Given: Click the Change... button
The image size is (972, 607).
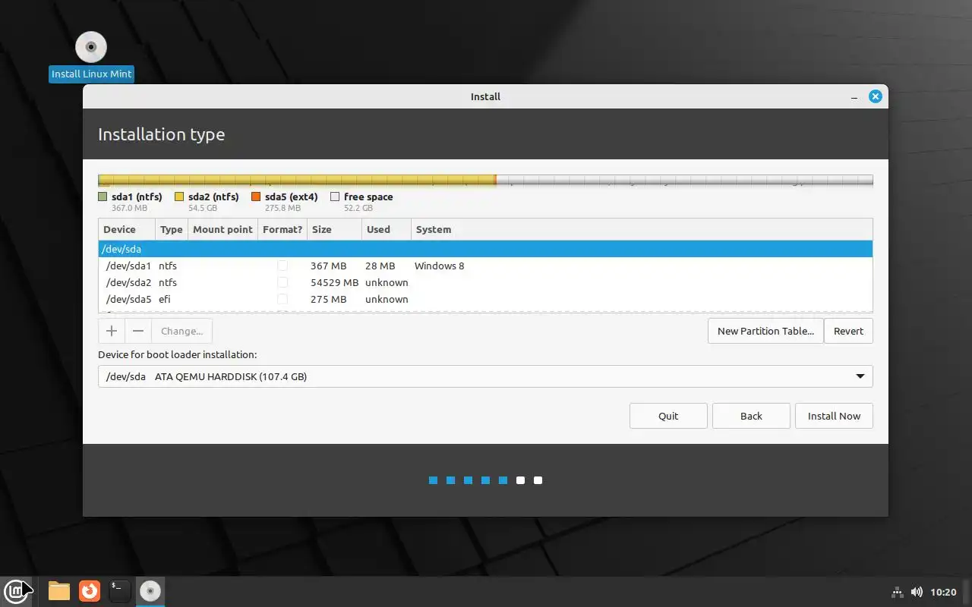Looking at the screenshot, I should (x=182, y=331).
